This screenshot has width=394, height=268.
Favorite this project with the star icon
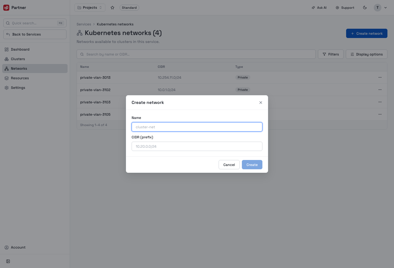point(112,8)
